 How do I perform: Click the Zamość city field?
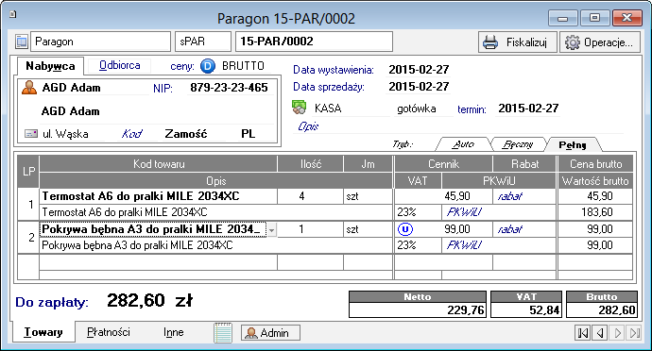click(186, 134)
